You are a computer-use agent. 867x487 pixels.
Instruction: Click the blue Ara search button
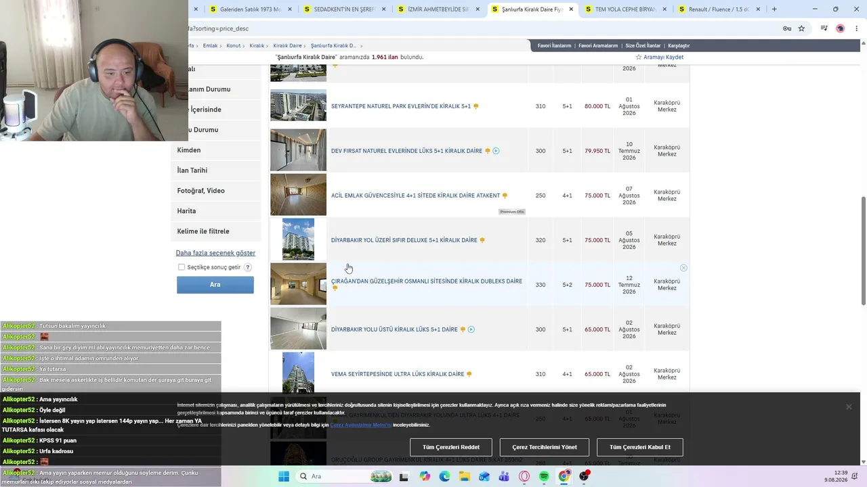coord(215,285)
